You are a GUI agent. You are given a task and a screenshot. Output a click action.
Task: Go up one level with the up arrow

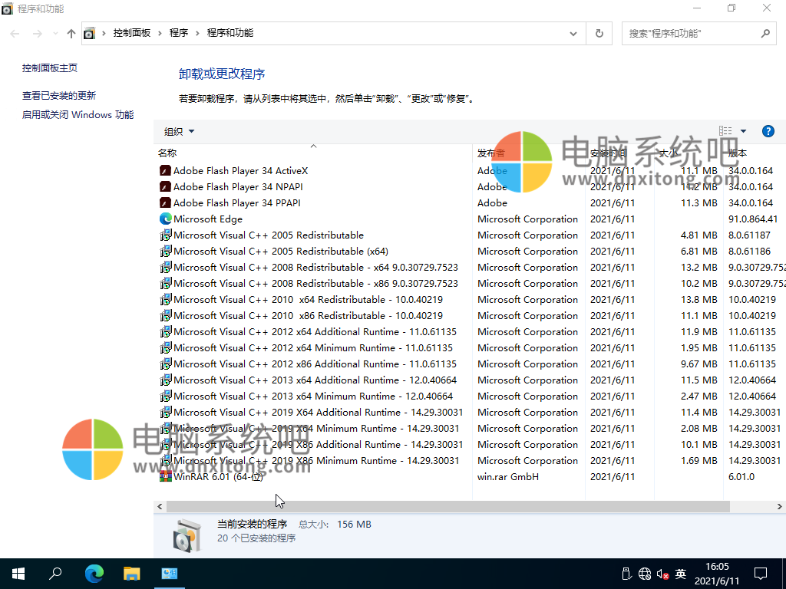[x=71, y=34]
